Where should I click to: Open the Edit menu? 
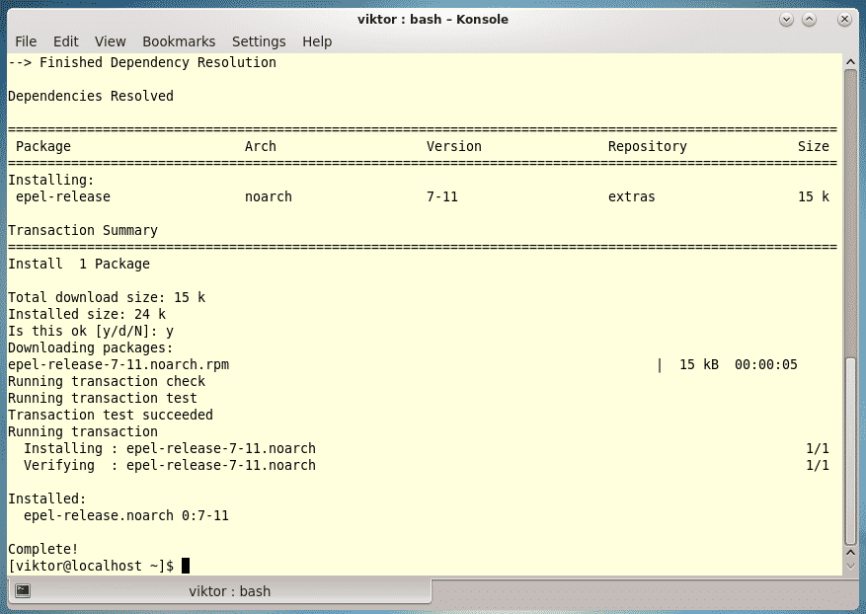click(x=66, y=41)
